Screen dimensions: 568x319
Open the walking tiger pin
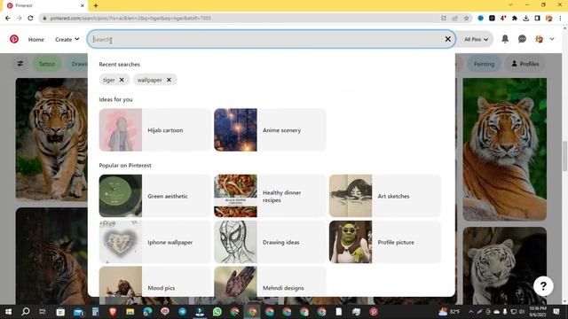pyautogui.click(x=51, y=139)
